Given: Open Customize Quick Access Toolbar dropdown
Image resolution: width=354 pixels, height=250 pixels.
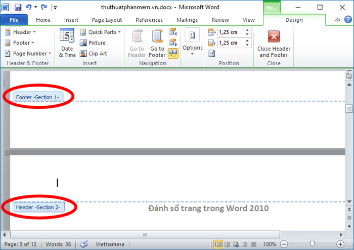Looking at the screenshot, I should tap(55, 8).
